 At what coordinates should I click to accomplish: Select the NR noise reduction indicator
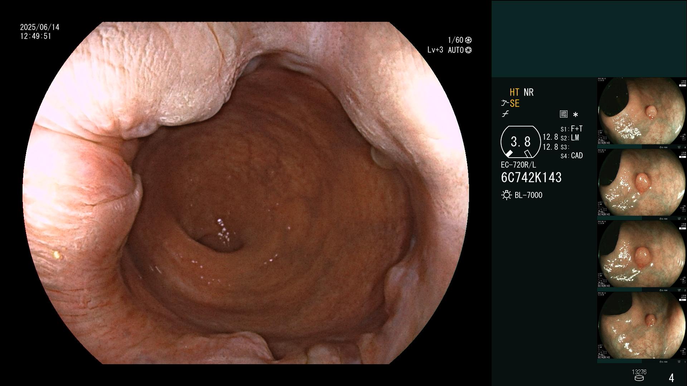click(528, 92)
